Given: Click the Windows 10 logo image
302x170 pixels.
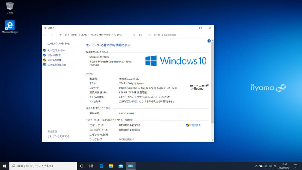Looking at the screenshot, I should point(176,61).
